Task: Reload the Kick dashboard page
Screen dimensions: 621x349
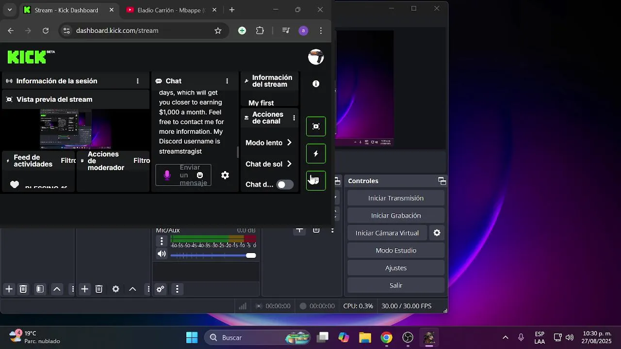Action: [x=46, y=31]
